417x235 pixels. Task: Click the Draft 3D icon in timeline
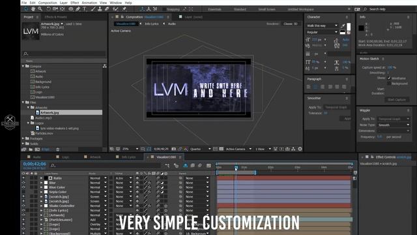176,165
